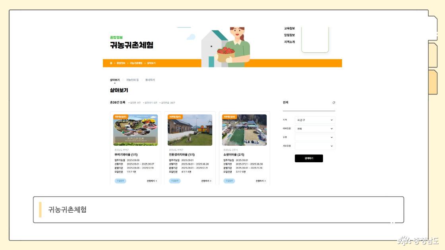Open the 친환경까치마을 village thumbnail image
Screen dimensions: 445x250
point(190,130)
